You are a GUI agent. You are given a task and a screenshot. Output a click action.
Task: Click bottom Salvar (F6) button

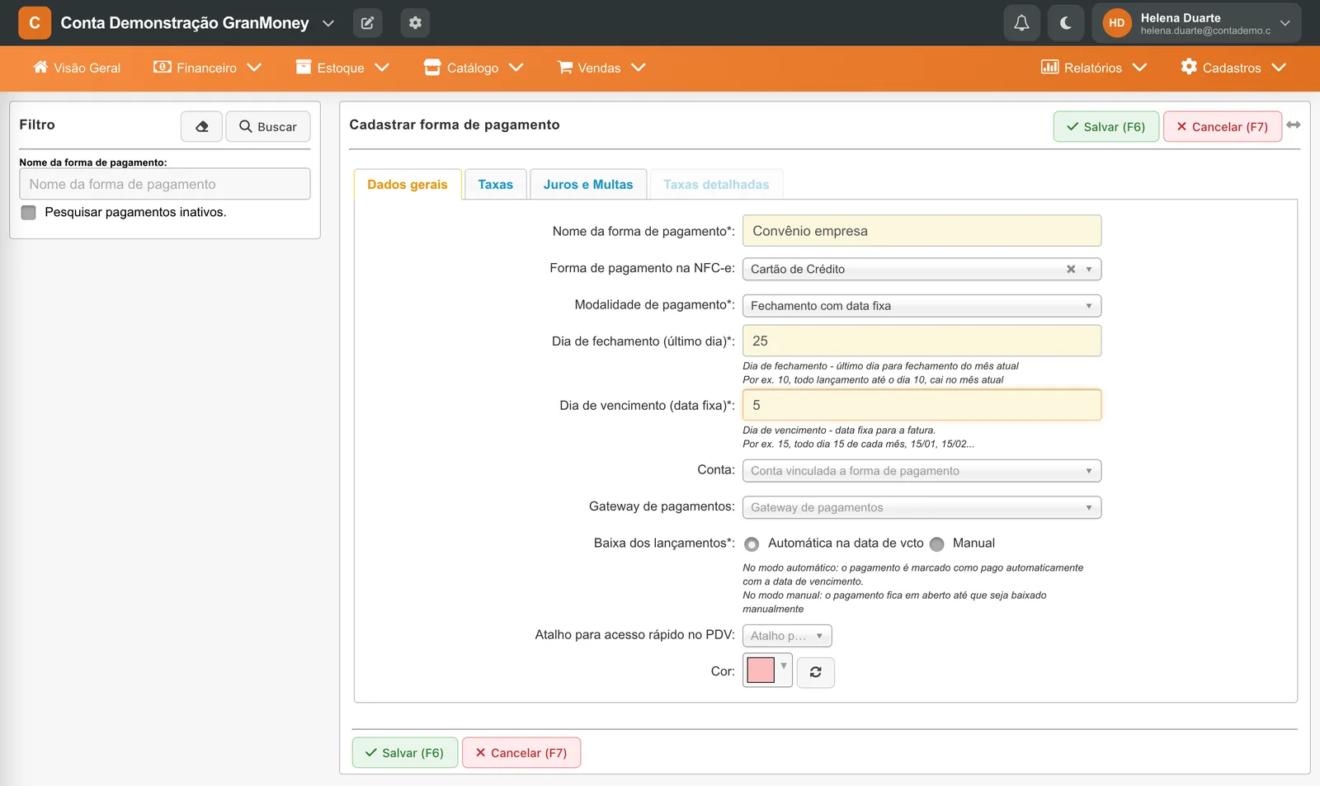click(405, 752)
